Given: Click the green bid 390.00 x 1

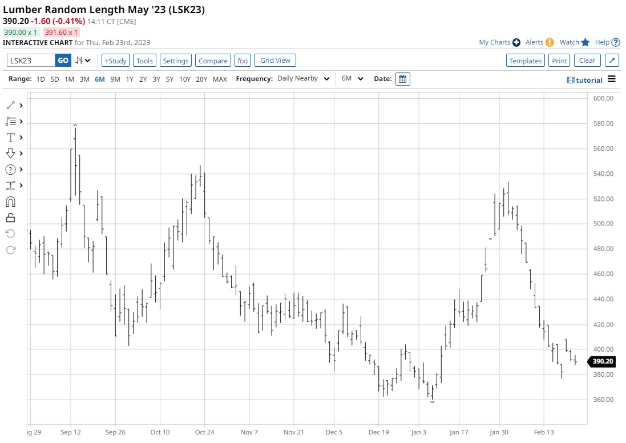Looking at the screenshot, I should click(x=21, y=33).
